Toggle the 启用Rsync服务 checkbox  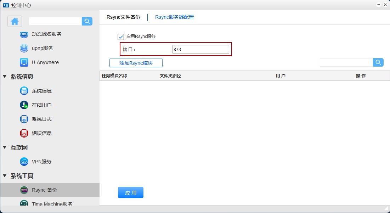[121, 37]
